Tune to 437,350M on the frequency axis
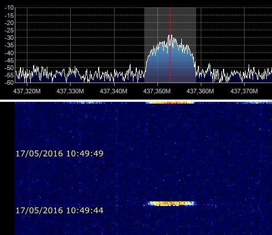Image resolution: width=272 pixels, height=235 pixels. click(157, 91)
